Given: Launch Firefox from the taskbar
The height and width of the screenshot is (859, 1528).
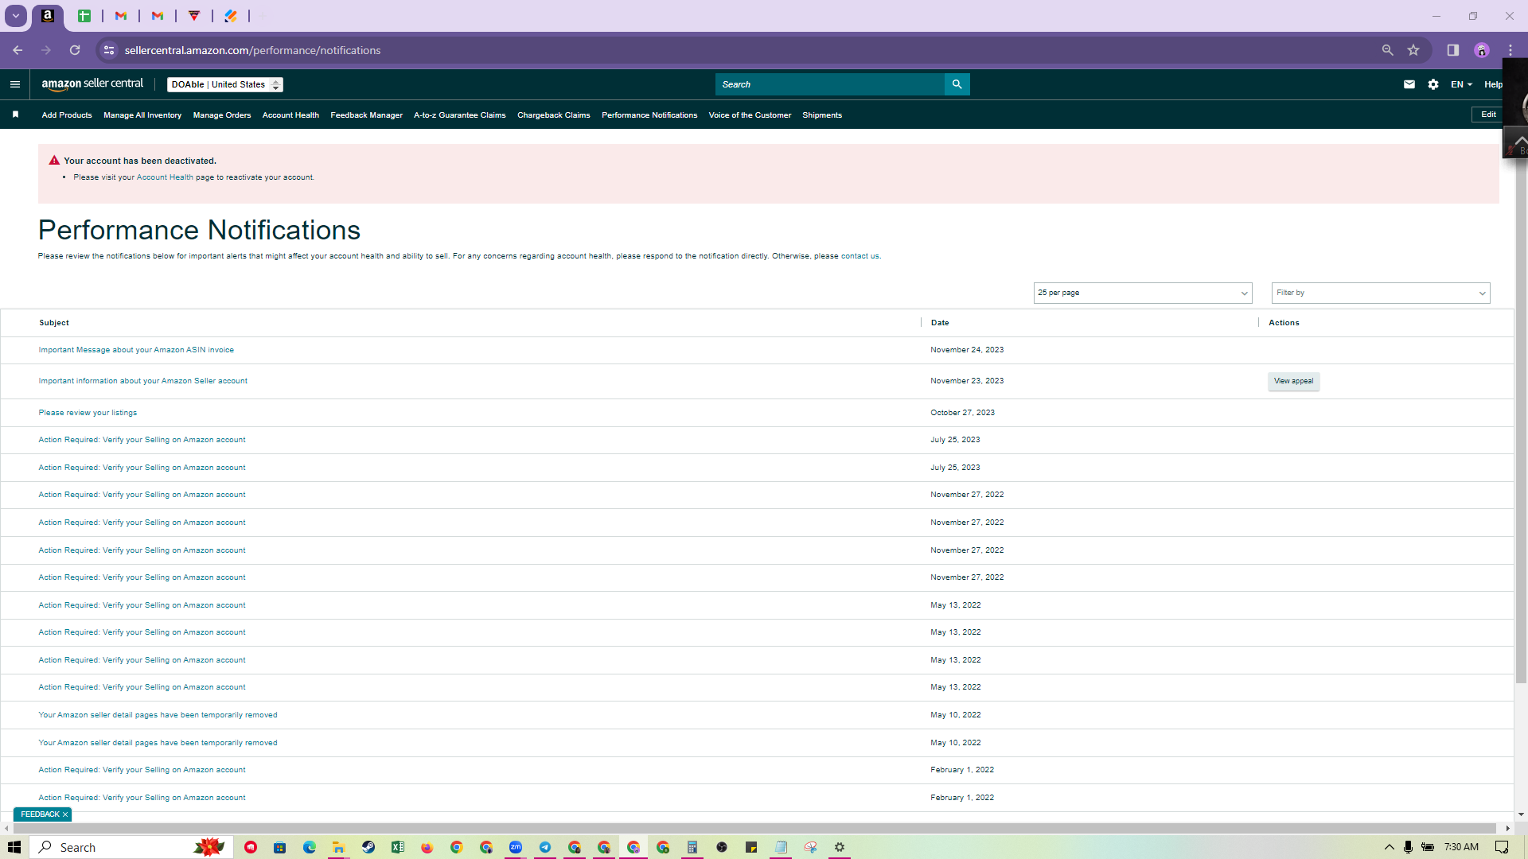Looking at the screenshot, I should click(x=427, y=847).
